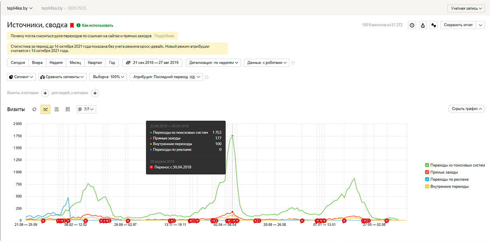Screen dimensions: 490x242
Task: Switch to the pie chart view
Action: tap(34, 109)
